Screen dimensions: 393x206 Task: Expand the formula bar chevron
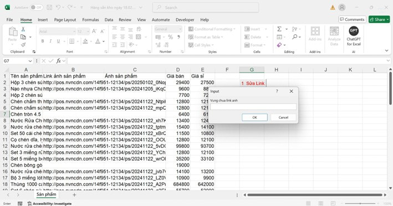[x=388, y=61]
